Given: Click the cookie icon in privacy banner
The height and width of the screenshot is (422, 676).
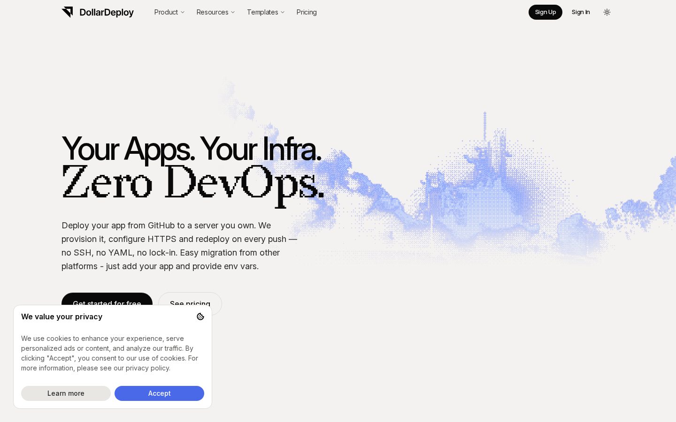Looking at the screenshot, I should tap(200, 316).
